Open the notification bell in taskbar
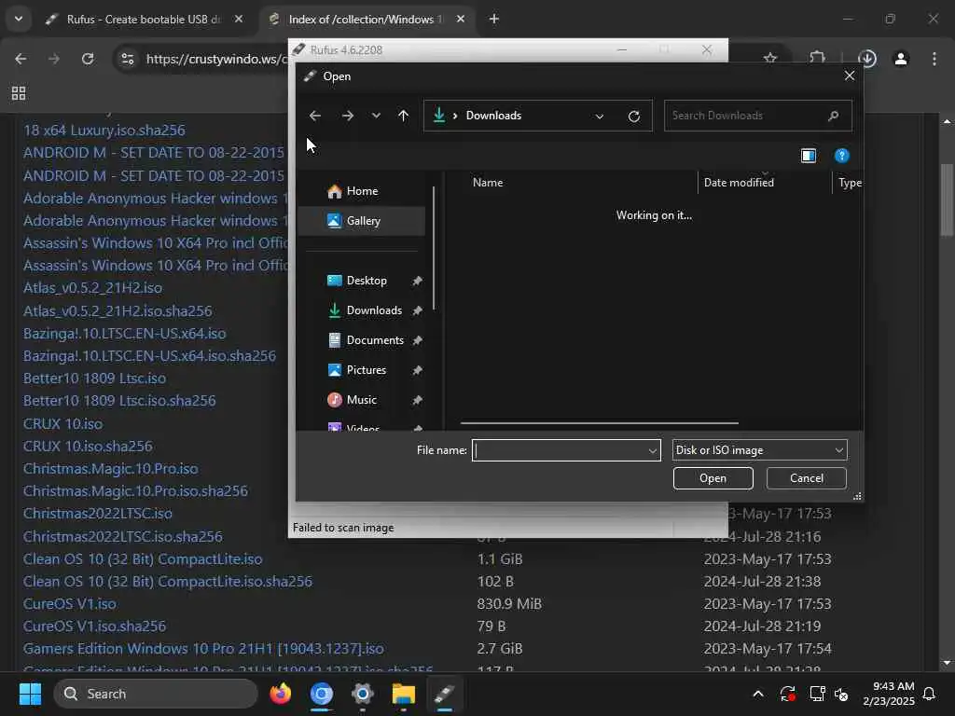 (x=930, y=694)
